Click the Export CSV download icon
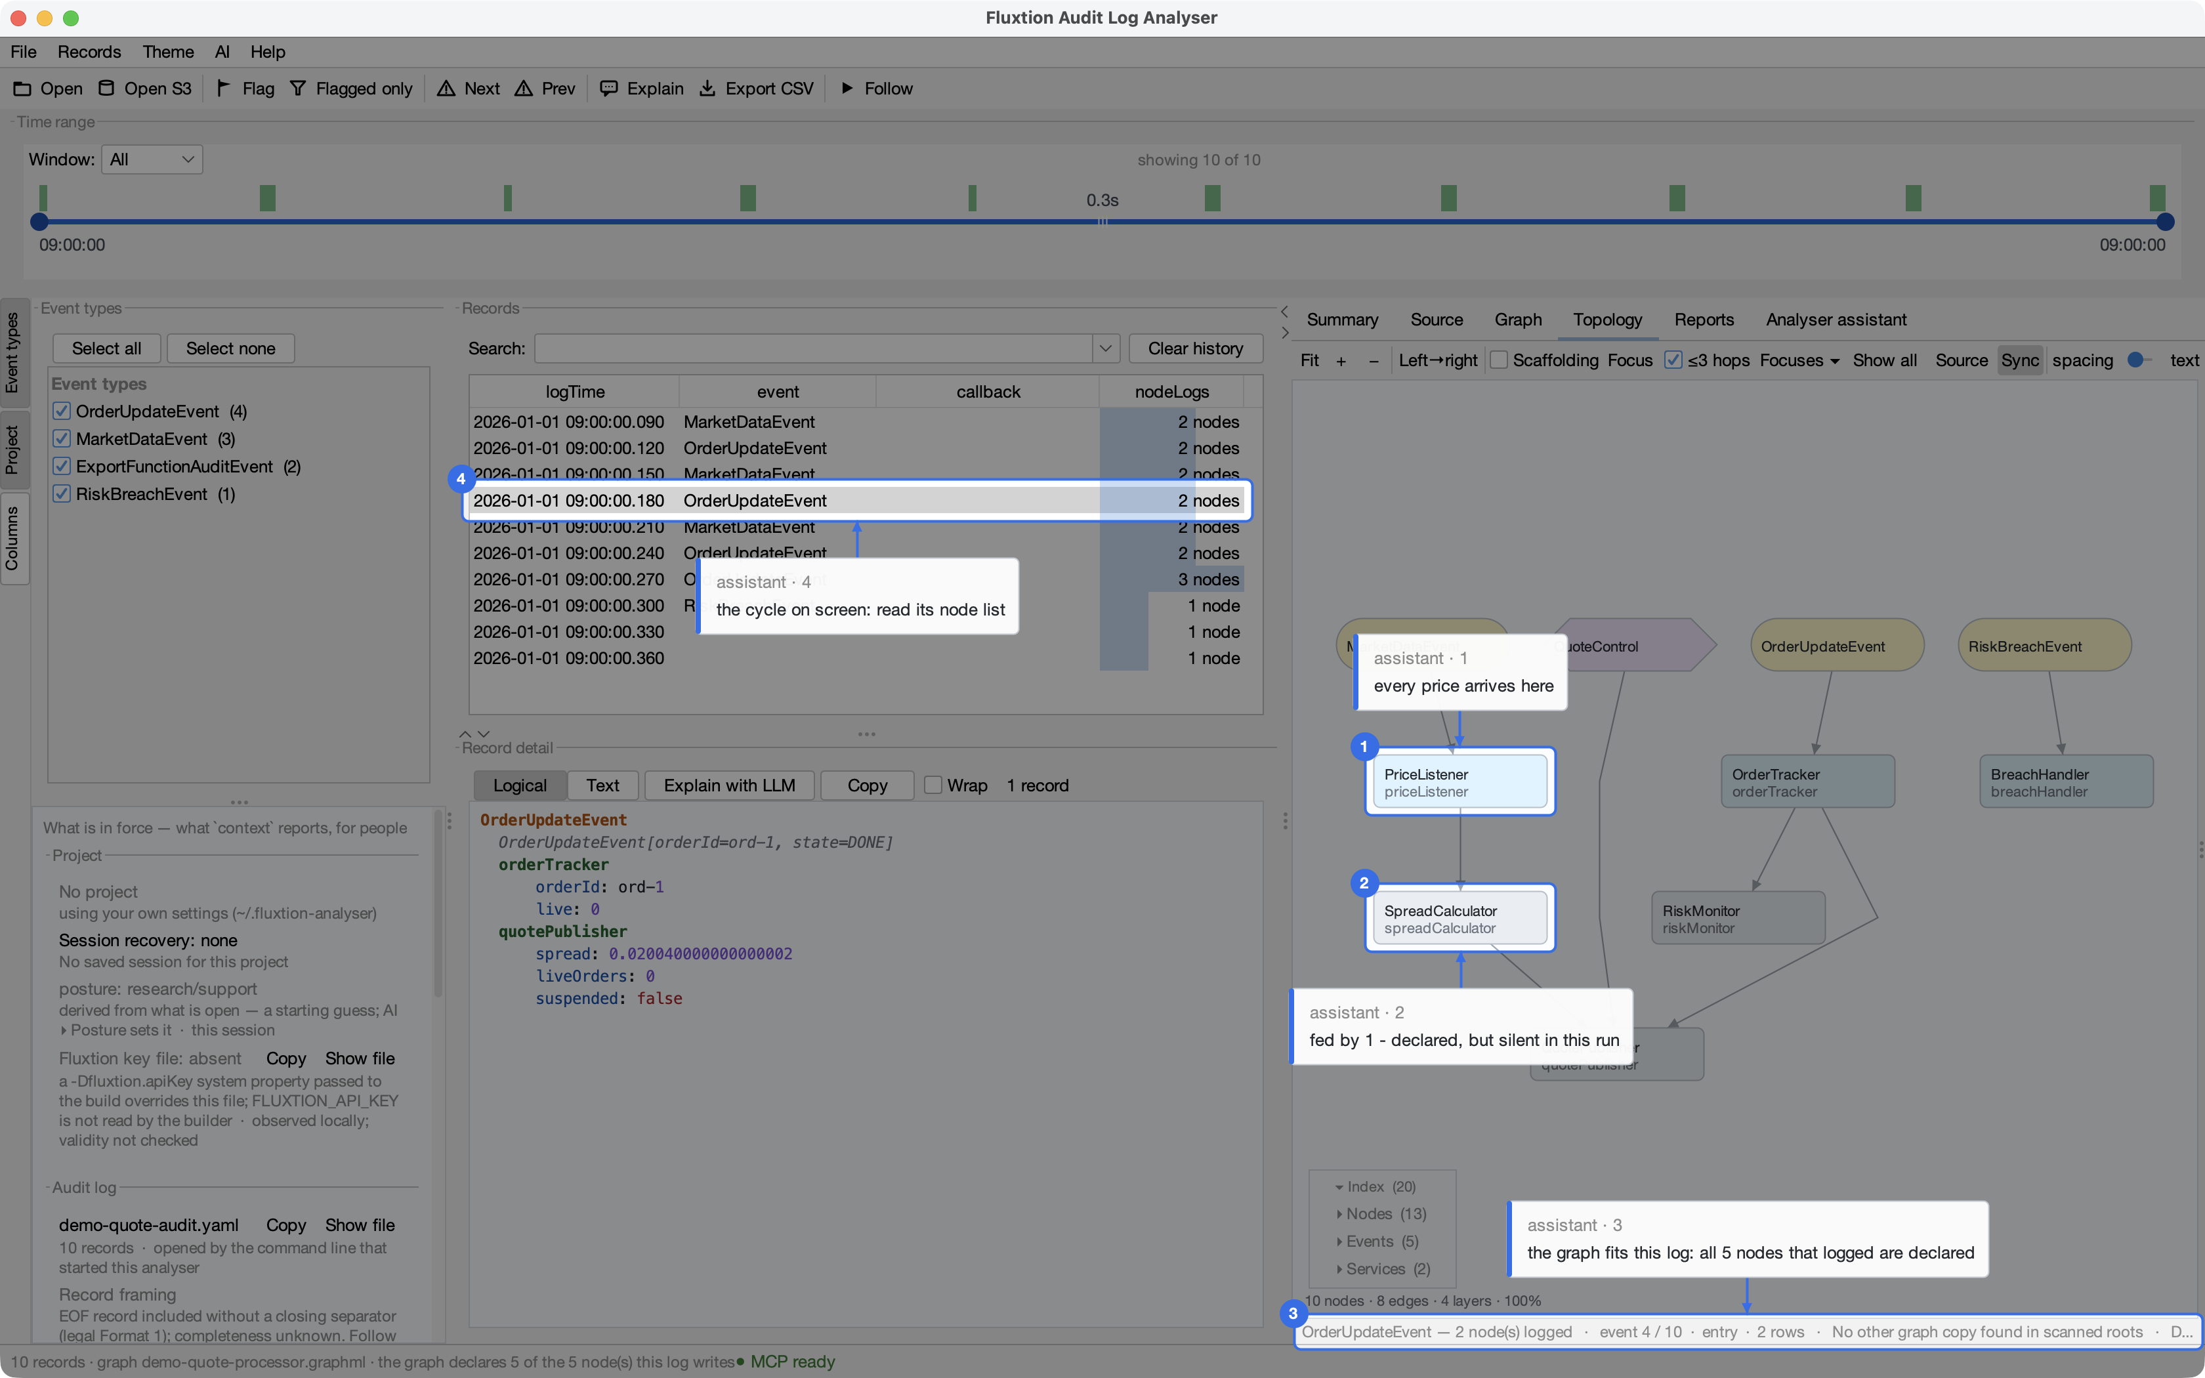Viewport: 2205px width, 1378px height. coord(707,89)
